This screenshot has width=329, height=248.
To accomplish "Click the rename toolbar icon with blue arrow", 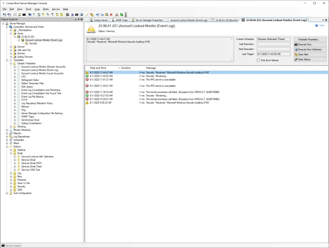I will coord(97,15).
